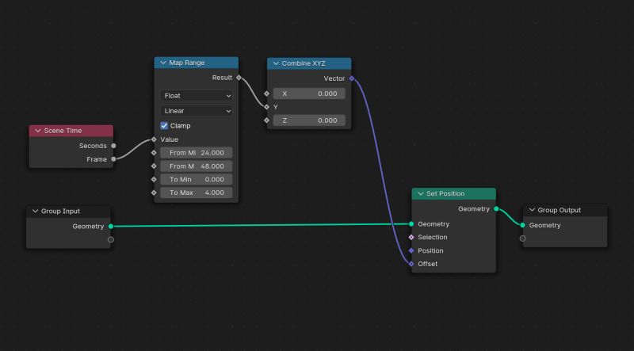Click the Set Position Geometry input socket
Screen dimensions: 634x351
point(411,224)
